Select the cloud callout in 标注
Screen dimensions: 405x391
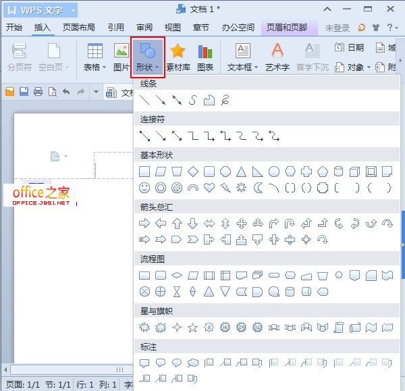(x=193, y=363)
